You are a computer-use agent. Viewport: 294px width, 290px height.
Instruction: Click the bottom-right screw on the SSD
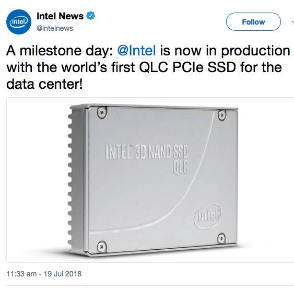point(221,238)
